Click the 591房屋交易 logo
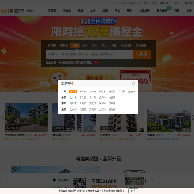194x194 pixels. pyautogui.click(x=13, y=11)
